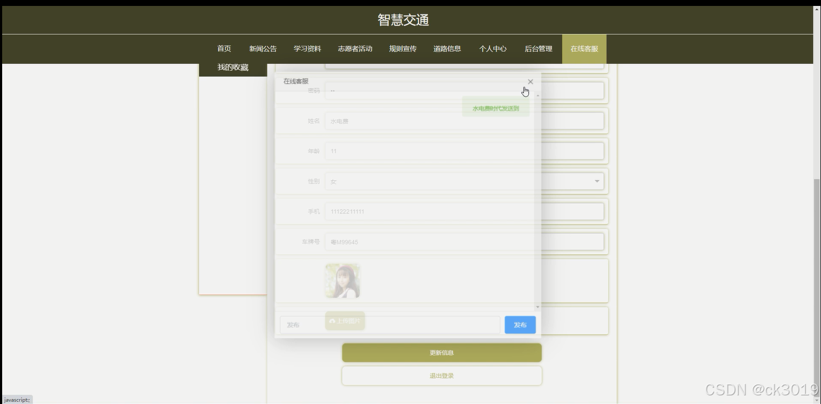Open 后台管理 link in navbar
Image resolution: width=821 pixels, height=404 pixels.
pos(539,49)
